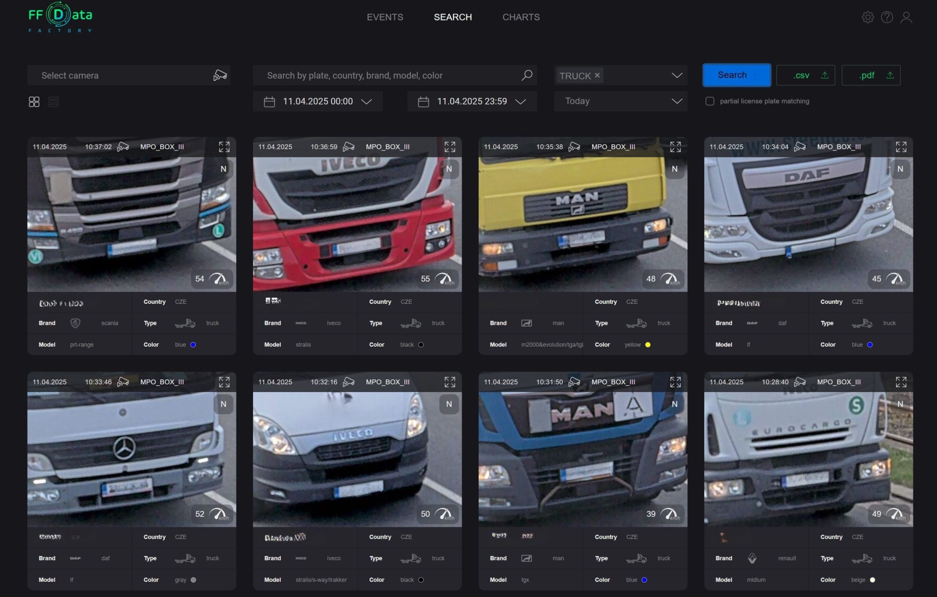Click the blue Search button

point(736,75)
